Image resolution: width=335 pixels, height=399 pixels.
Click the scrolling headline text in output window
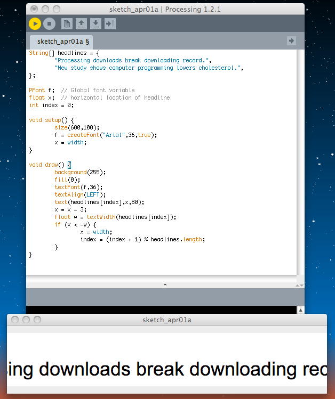(x=167, y=369)
